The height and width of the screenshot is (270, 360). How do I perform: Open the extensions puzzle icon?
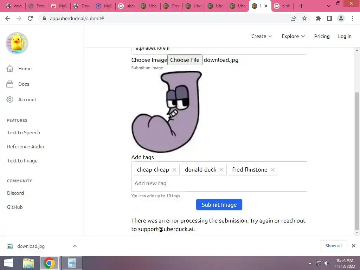319,18
